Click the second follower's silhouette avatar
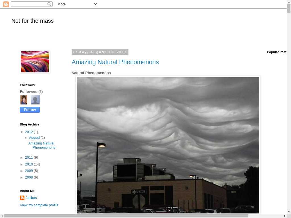This screenshot has height=218, width=291. pos(35,100)
